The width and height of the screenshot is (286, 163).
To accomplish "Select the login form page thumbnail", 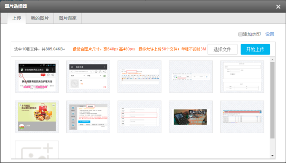I will point(242,77).
